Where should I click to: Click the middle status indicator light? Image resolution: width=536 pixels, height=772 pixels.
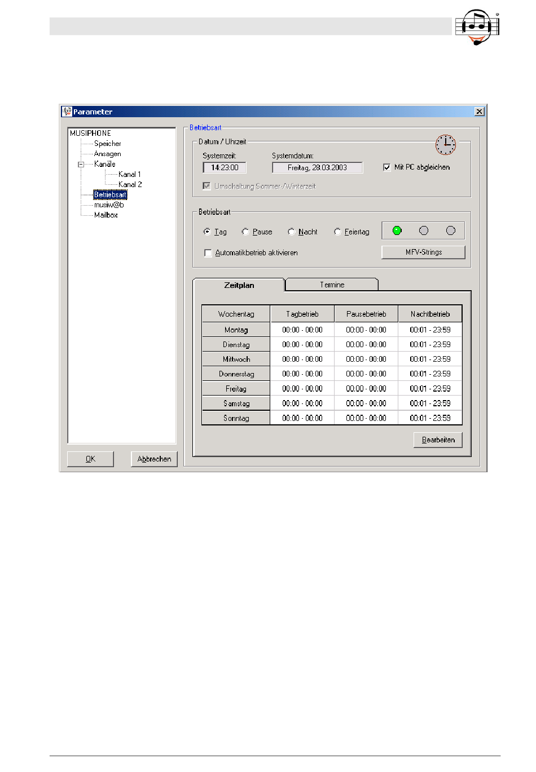pos(424,230)
